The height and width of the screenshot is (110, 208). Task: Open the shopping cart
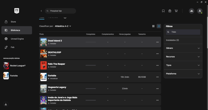click(x=176, y=11)
